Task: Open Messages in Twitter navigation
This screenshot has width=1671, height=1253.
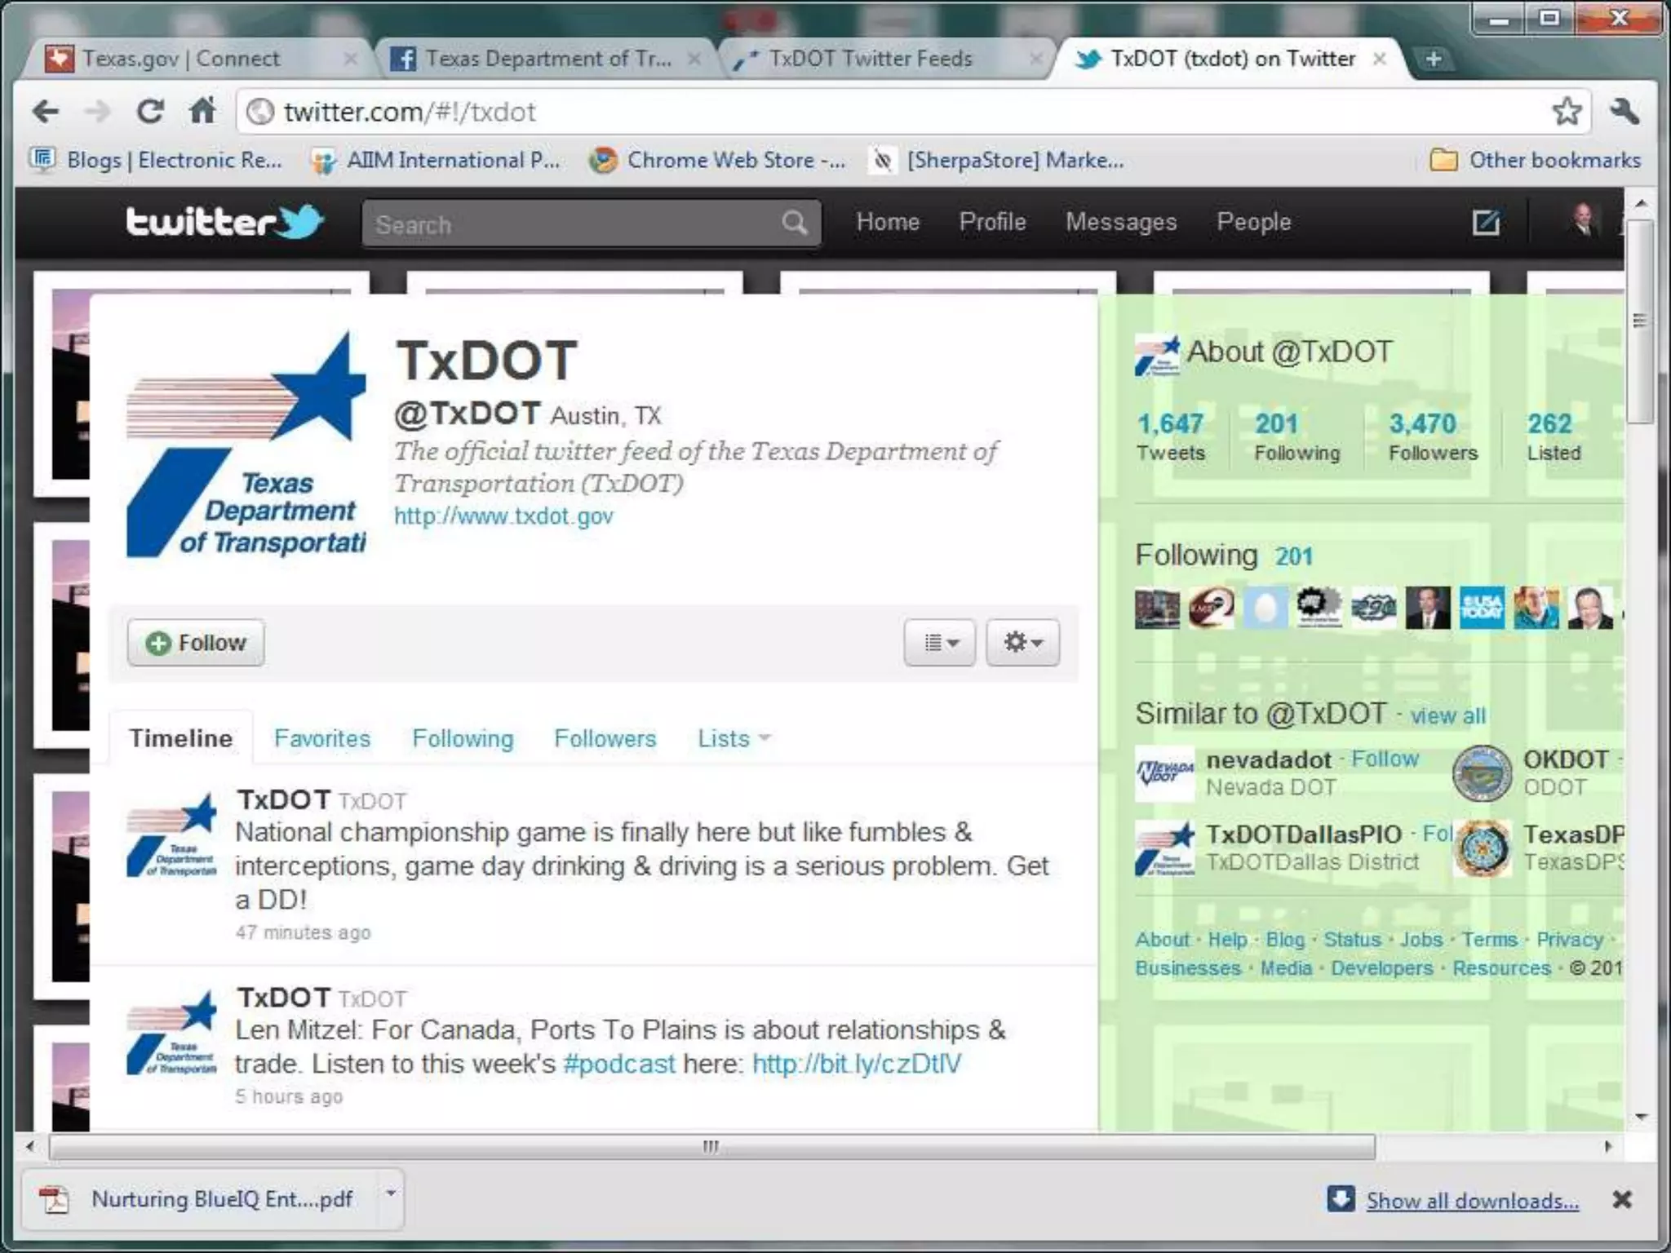Action: (x=1121, y=222)
